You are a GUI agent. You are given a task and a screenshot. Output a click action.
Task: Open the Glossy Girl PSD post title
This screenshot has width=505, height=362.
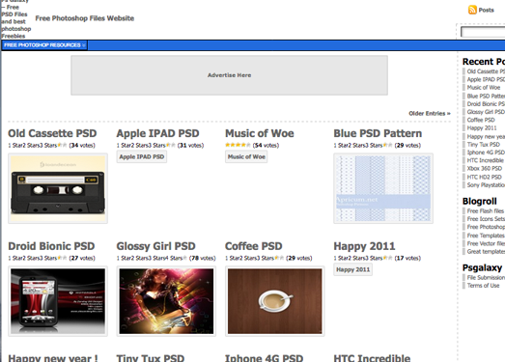[155, 246]
